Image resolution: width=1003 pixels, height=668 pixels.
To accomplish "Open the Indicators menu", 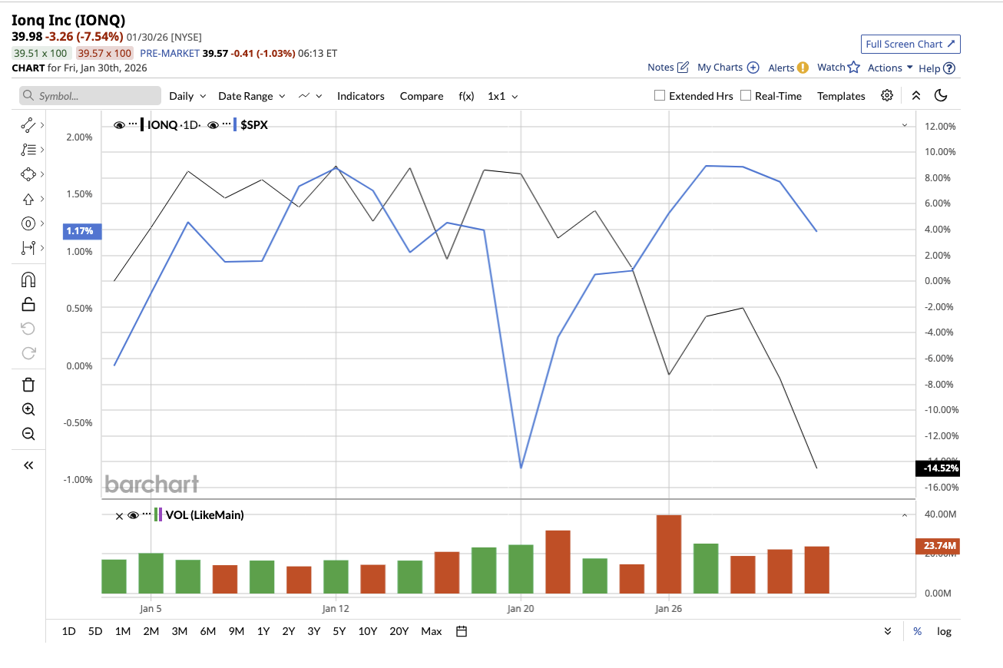I will [x=361, y=96].
